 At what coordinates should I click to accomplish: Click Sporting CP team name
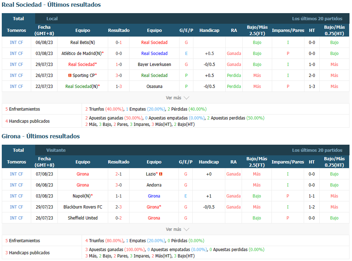(83, 76)
